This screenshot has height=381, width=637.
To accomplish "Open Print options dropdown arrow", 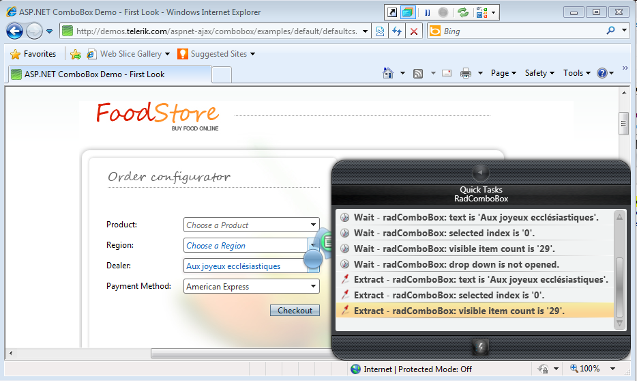I will 480,73.
